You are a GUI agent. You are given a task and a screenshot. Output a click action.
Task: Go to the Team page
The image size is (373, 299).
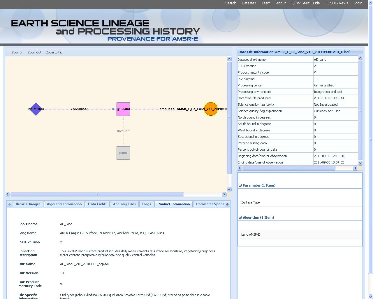click(266, 3)
